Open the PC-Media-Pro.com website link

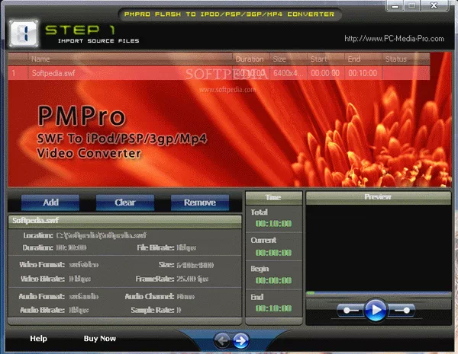395,39
